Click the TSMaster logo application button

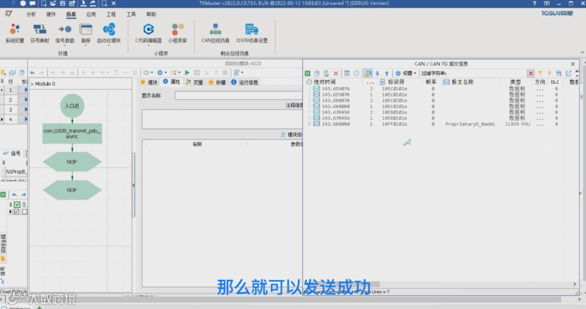[9, 14]
